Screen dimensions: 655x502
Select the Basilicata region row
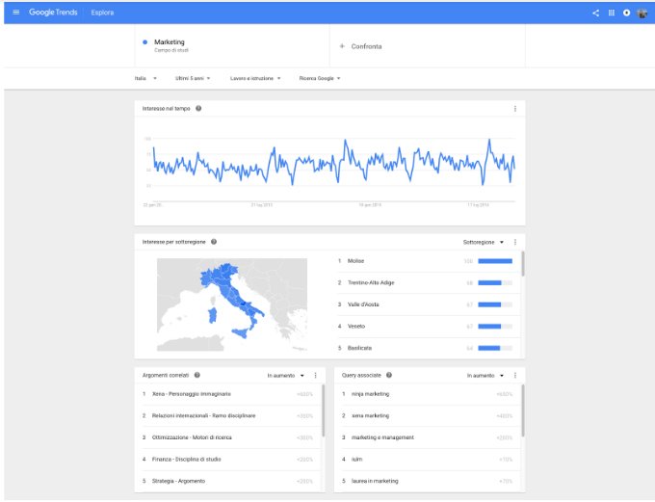tap(428, 348)
